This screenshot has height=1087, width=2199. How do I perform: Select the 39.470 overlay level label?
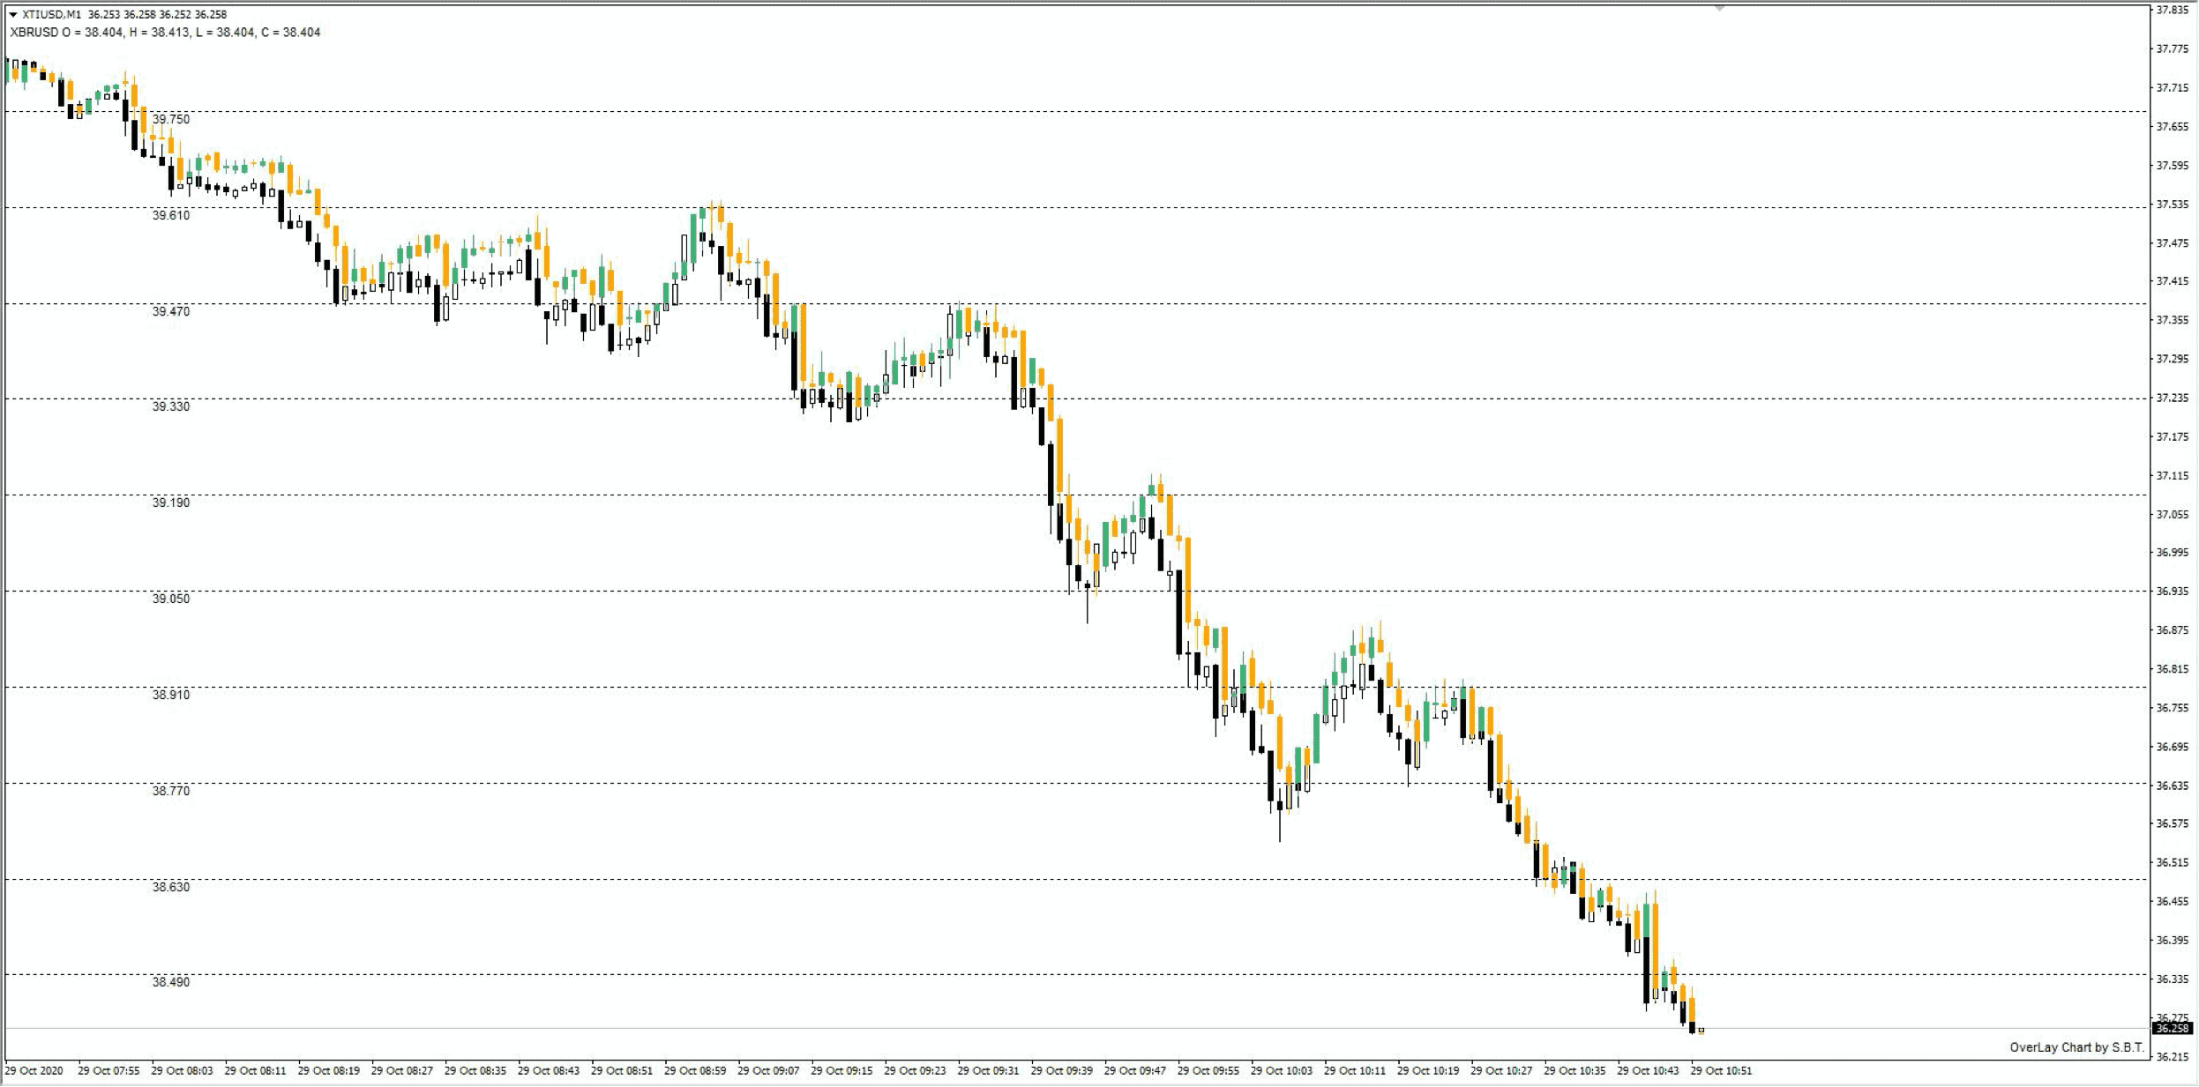coord(170,311)
